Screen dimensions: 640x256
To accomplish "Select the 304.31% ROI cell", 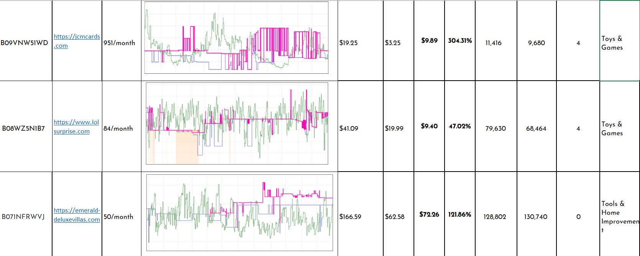I will click(x=460, y=41).
